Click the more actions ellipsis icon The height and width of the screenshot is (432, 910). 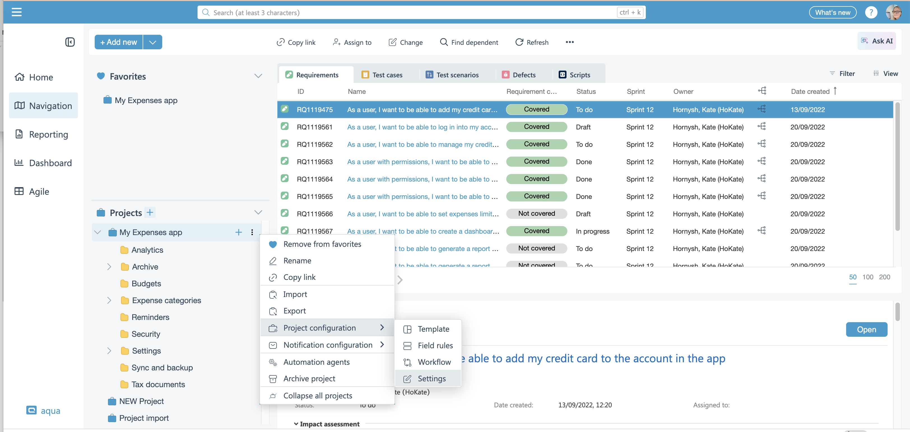coord(570,42)
